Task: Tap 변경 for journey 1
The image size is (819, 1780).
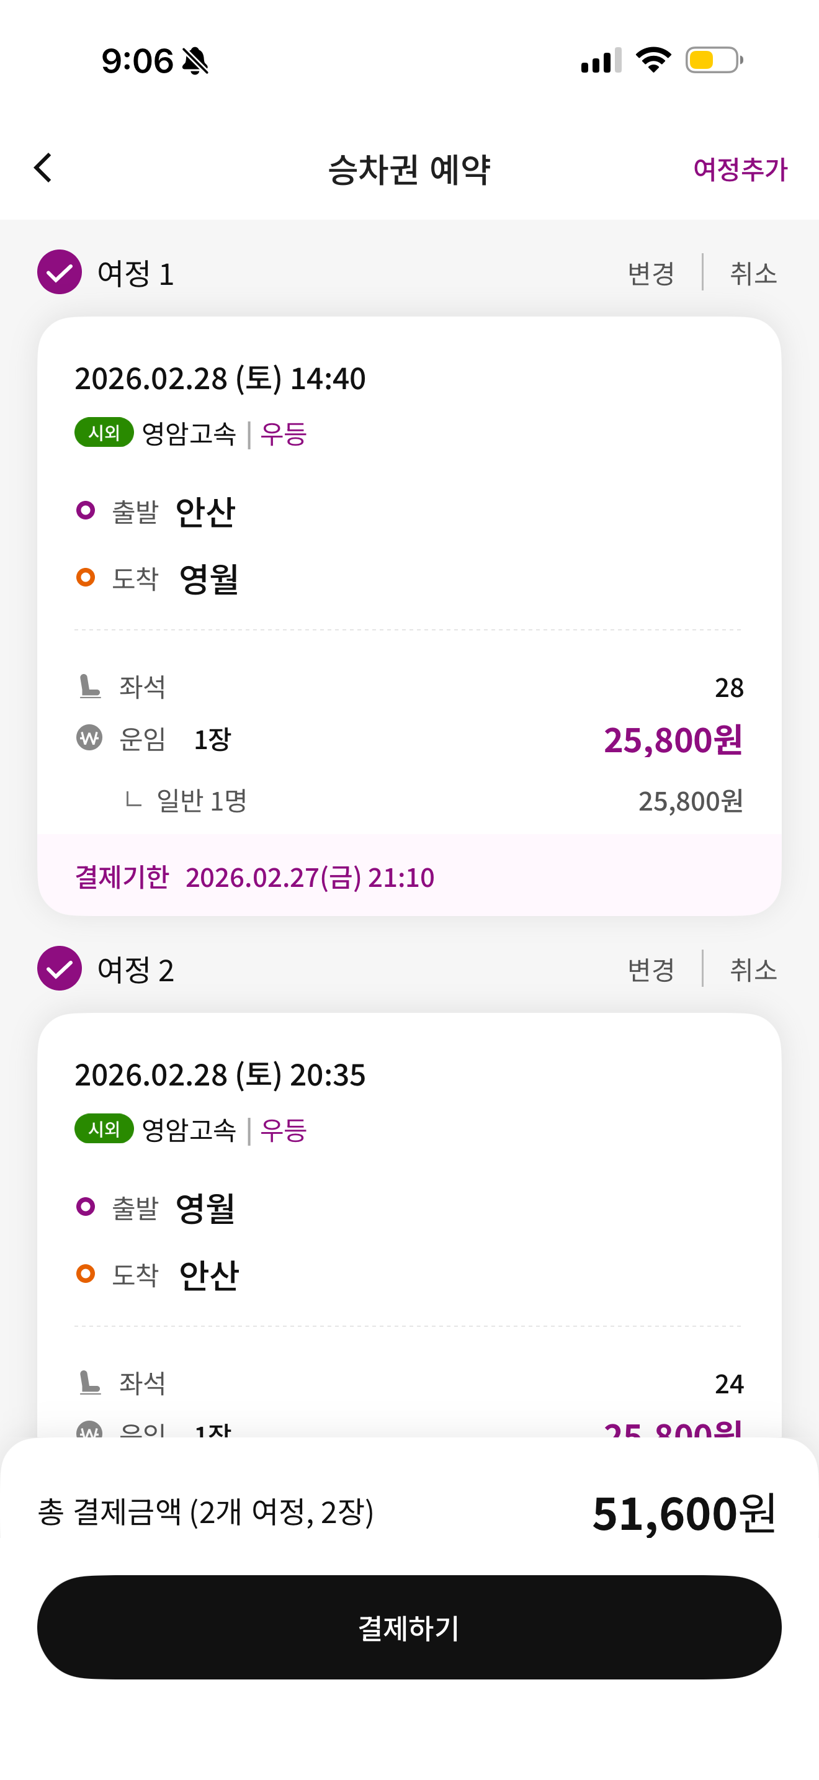Action: pos(650,274)
